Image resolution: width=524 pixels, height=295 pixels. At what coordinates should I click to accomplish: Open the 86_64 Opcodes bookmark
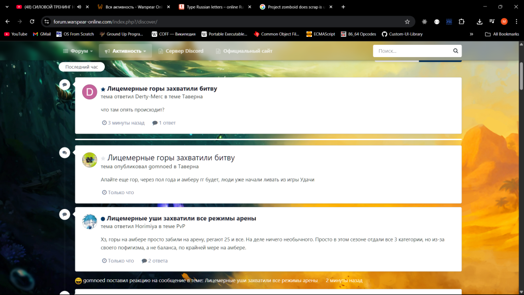pos(358,34)
